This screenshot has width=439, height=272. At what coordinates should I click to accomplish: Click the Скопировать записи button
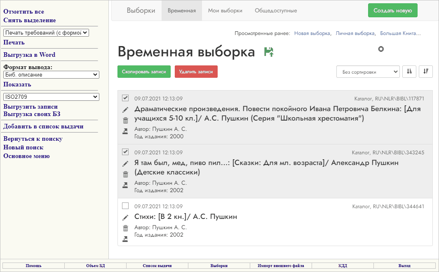[x=144, y=72]
